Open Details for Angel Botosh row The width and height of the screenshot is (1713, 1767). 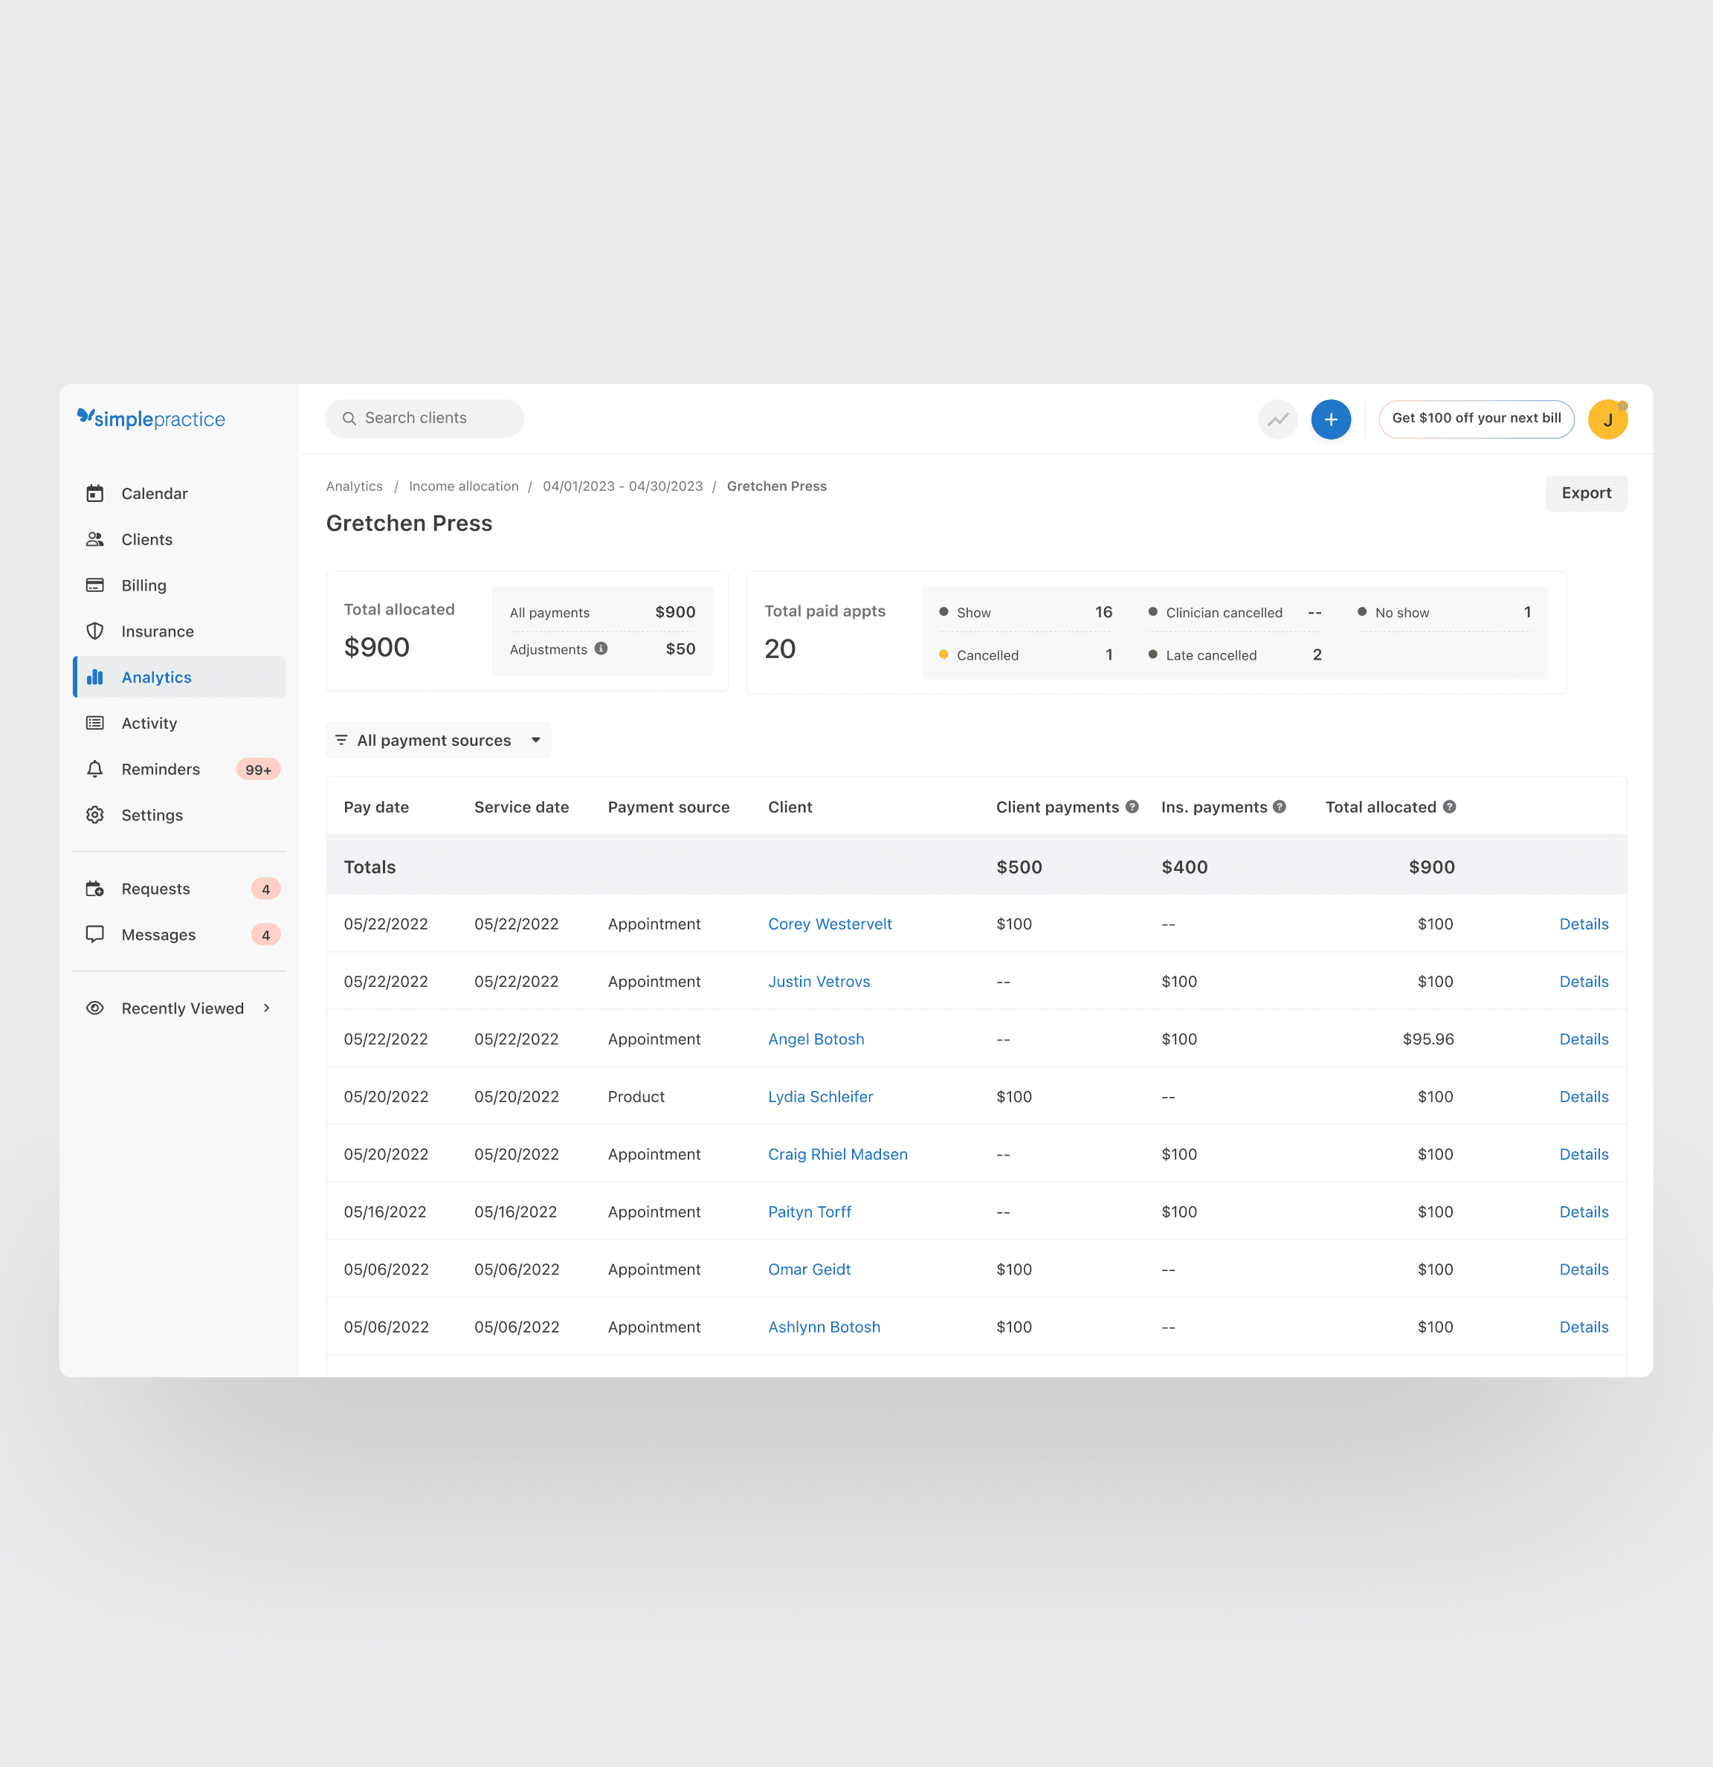tap(1583, 1039)
